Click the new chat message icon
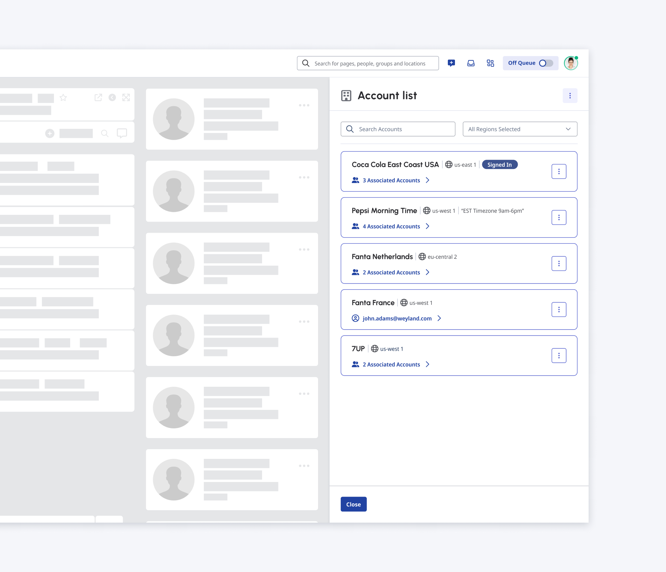Image resolution: width=666 pixels, height=572 pixels. click(451, 63)
